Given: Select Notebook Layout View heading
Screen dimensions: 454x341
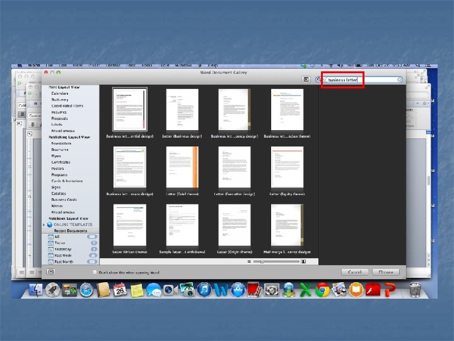Looking at the screenshot, I should [68, 218].
